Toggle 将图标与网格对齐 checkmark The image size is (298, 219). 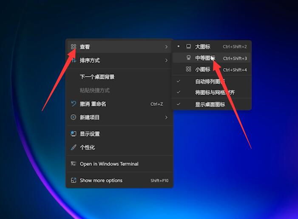(x=178, y=92)
